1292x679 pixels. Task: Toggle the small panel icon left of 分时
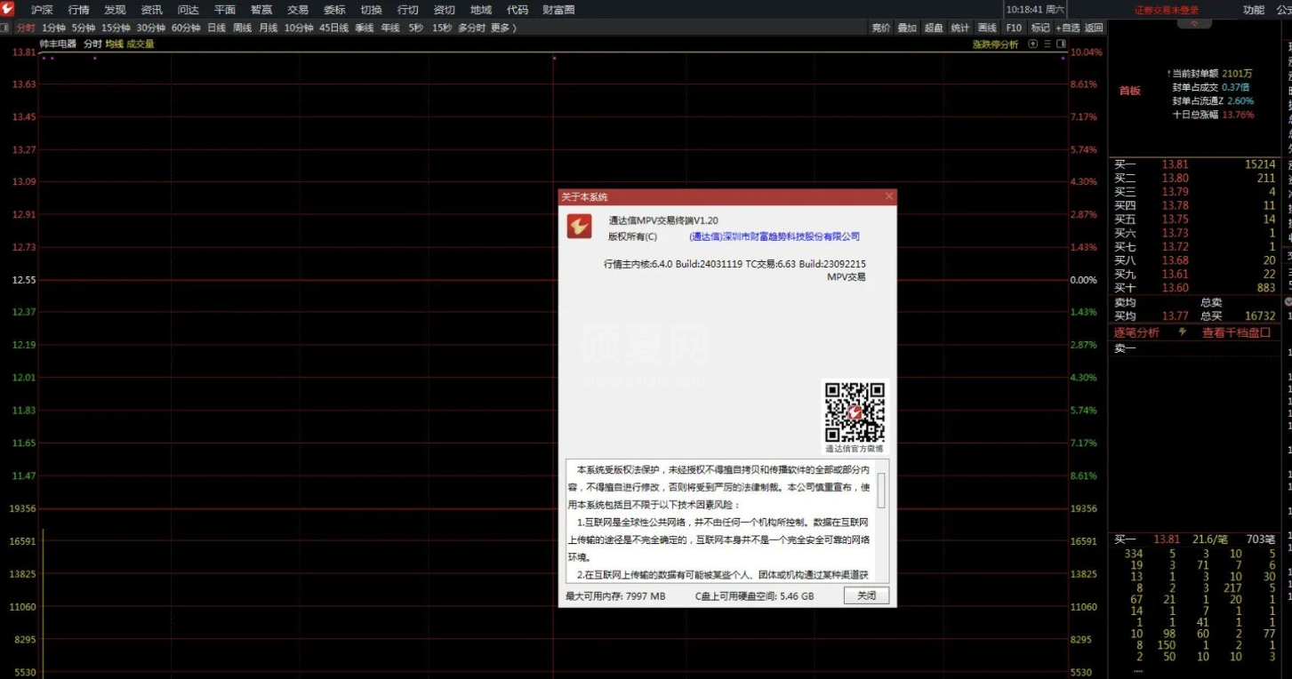click(x=5, y=28)
